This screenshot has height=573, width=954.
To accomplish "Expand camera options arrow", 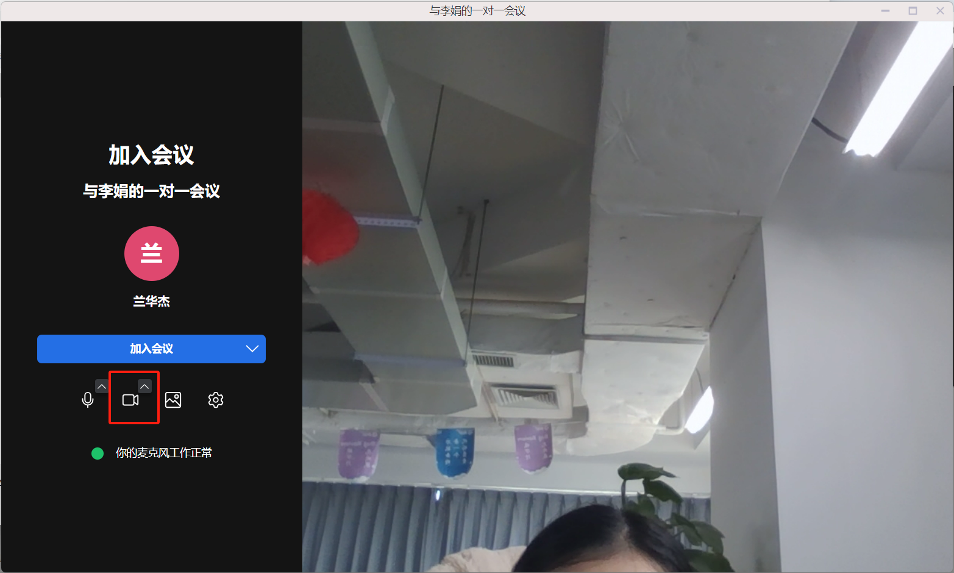I will coord(144,386).
